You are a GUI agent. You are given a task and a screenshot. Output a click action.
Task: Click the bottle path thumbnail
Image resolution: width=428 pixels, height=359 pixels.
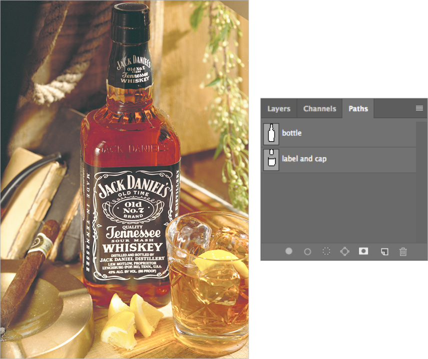(271, 133)
